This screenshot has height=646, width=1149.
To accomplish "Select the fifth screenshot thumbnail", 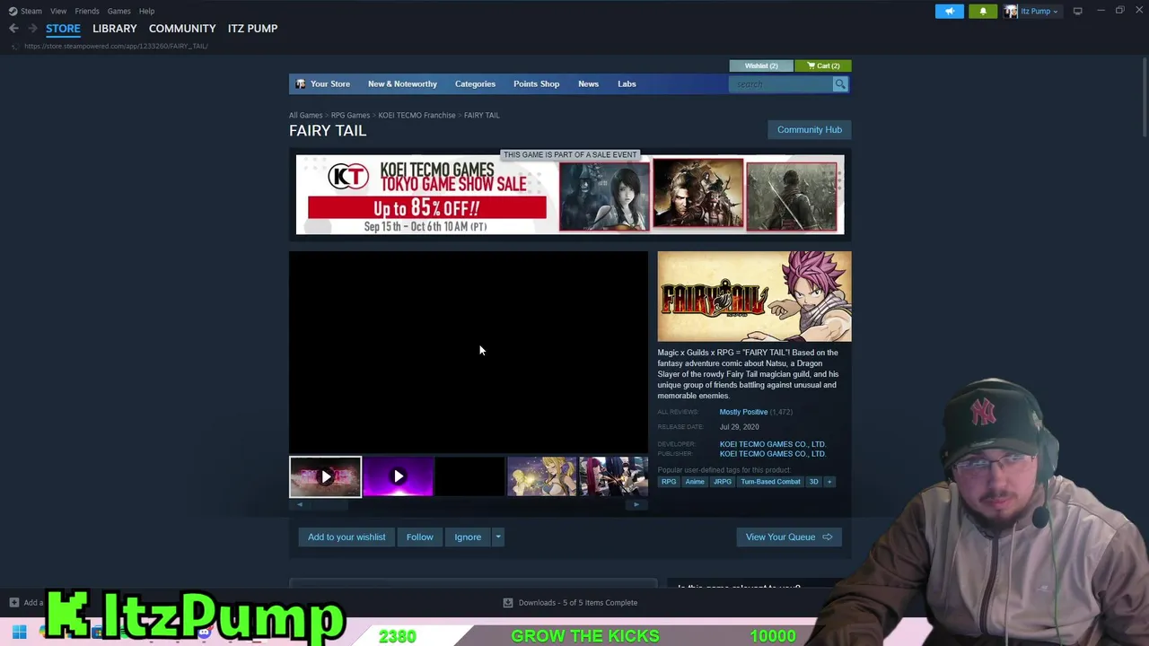I will tap(613, 477).
